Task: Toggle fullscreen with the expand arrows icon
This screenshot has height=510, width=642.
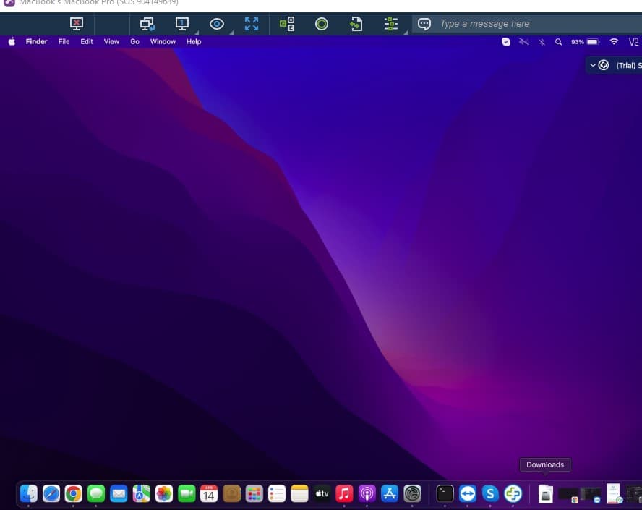Action: [x=252, y=23]
